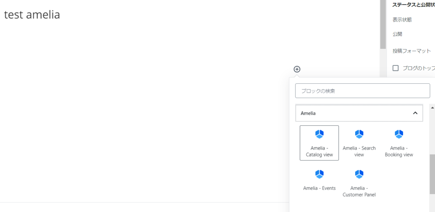Click the test amelia post title

(32, 15)
